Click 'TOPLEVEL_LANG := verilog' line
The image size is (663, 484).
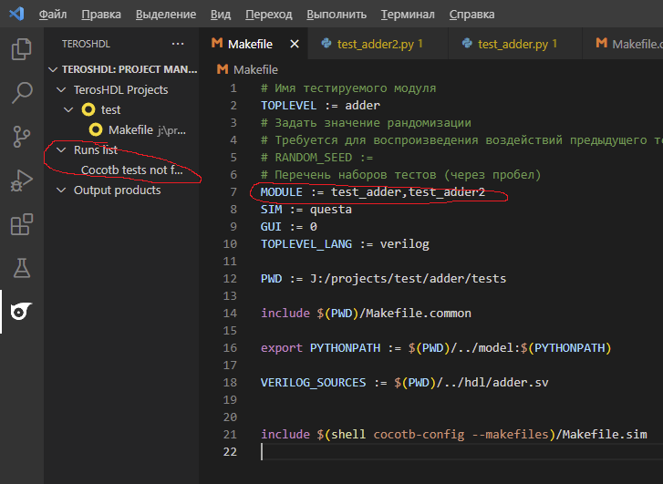[x=345, y=244]
